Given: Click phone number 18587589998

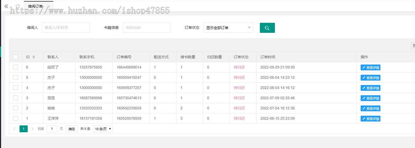Looking at the screenshot, I should pos(91,98).
